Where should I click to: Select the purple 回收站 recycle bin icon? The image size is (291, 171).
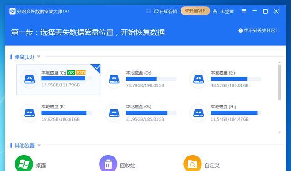[108, 163]
